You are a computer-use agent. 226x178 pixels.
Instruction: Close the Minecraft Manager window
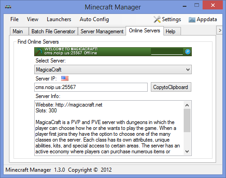tap(212, 5)
